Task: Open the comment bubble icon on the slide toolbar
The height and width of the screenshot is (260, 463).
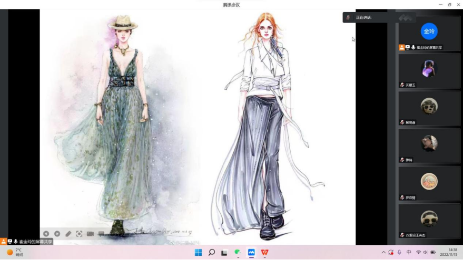Action: (x=101, y=234)
